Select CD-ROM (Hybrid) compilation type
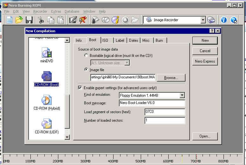 click(x=47, y=102)
